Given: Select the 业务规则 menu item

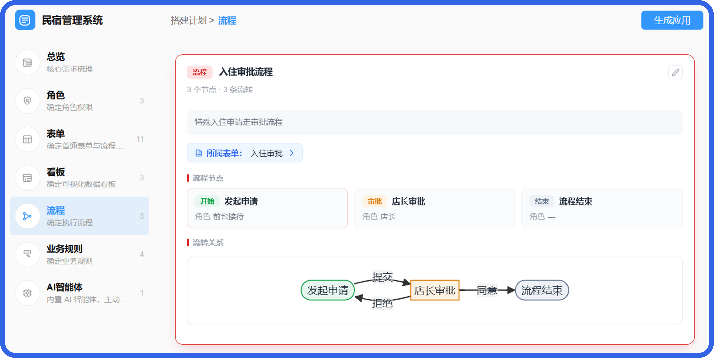Looking at the screenshot, I should pyautogui.click(x=79, y=254).
